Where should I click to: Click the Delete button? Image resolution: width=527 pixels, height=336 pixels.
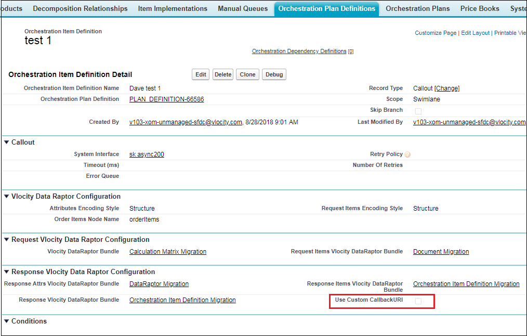click(223, 75)
